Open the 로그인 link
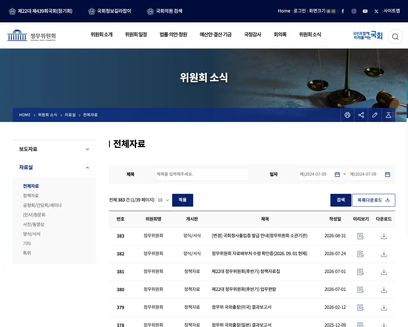 pyautogui.click(x=300, y=11)
